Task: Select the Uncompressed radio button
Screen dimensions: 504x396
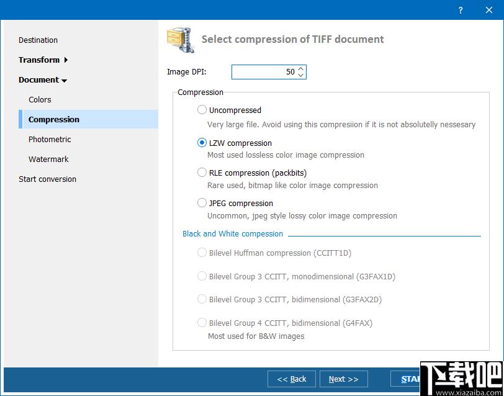Action: pyautogui.click(x=202, y=110)
